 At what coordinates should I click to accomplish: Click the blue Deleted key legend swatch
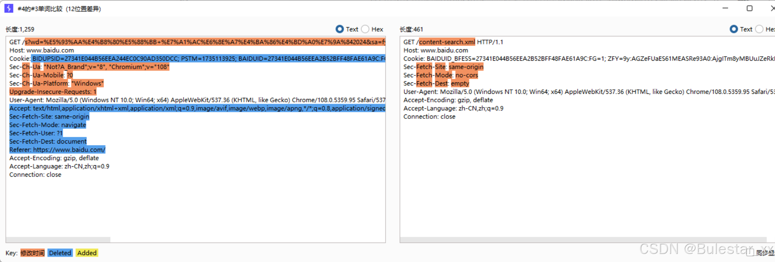tap(60, 253)
